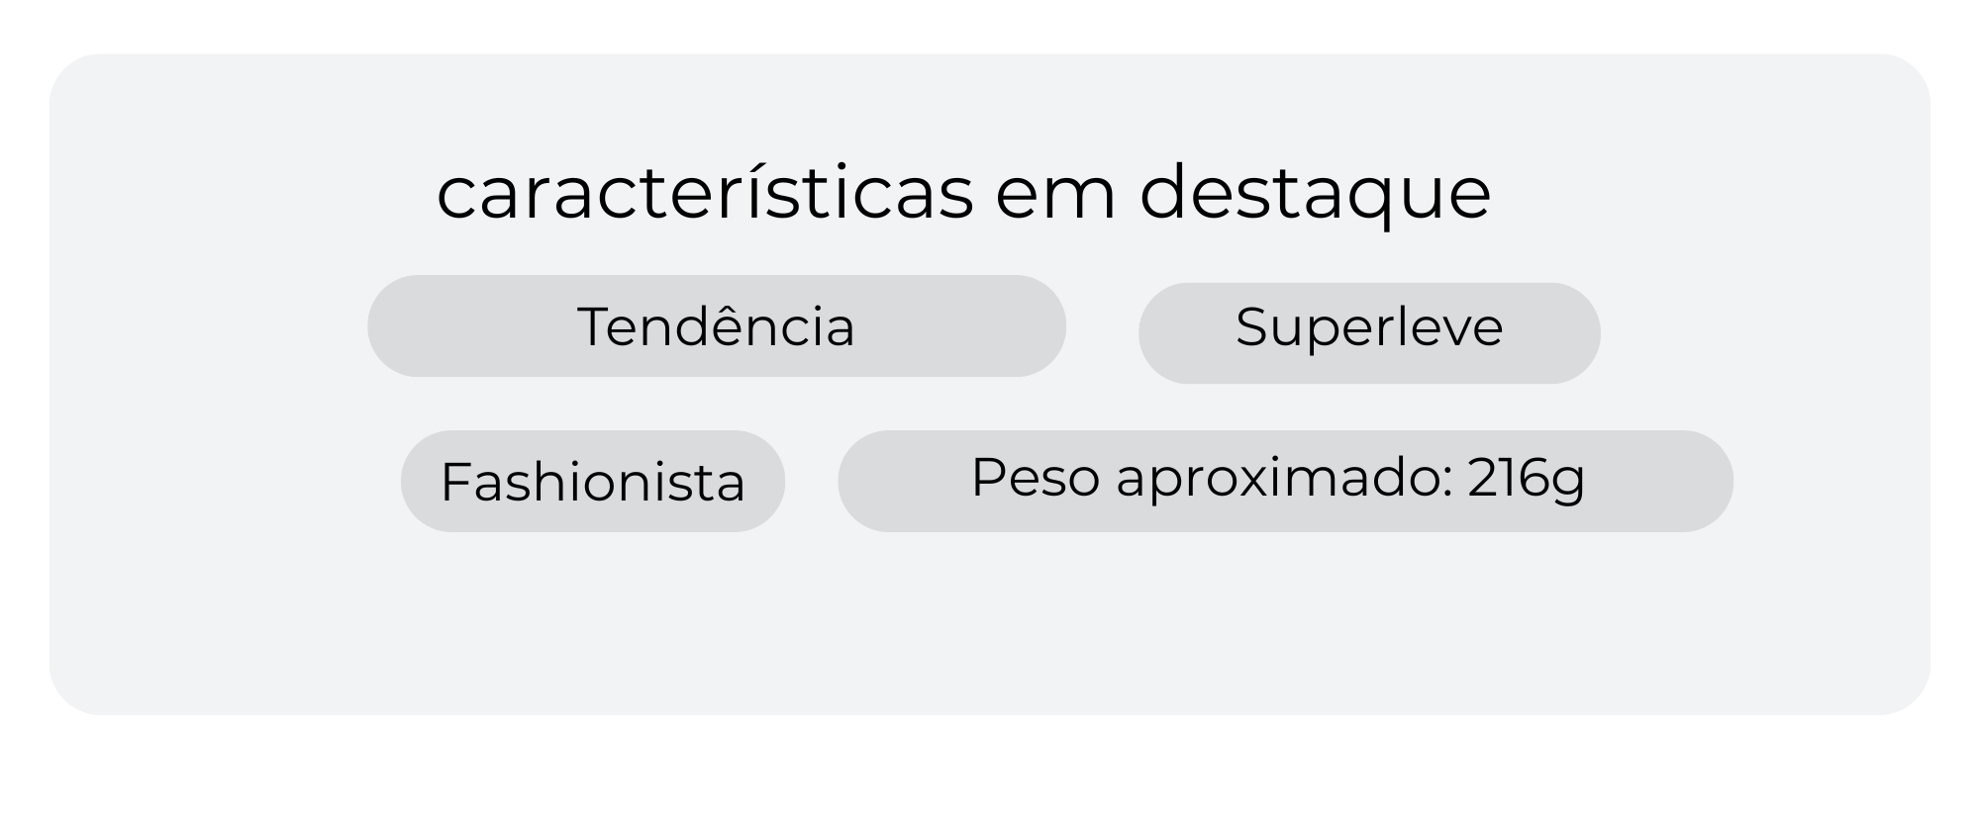Viewport: 1980px width, 821px height.
Task: Pick the first chip in the top row
Action: (717, 325)
